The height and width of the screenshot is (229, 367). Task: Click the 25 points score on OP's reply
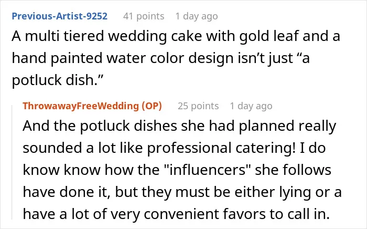point(198,106)
